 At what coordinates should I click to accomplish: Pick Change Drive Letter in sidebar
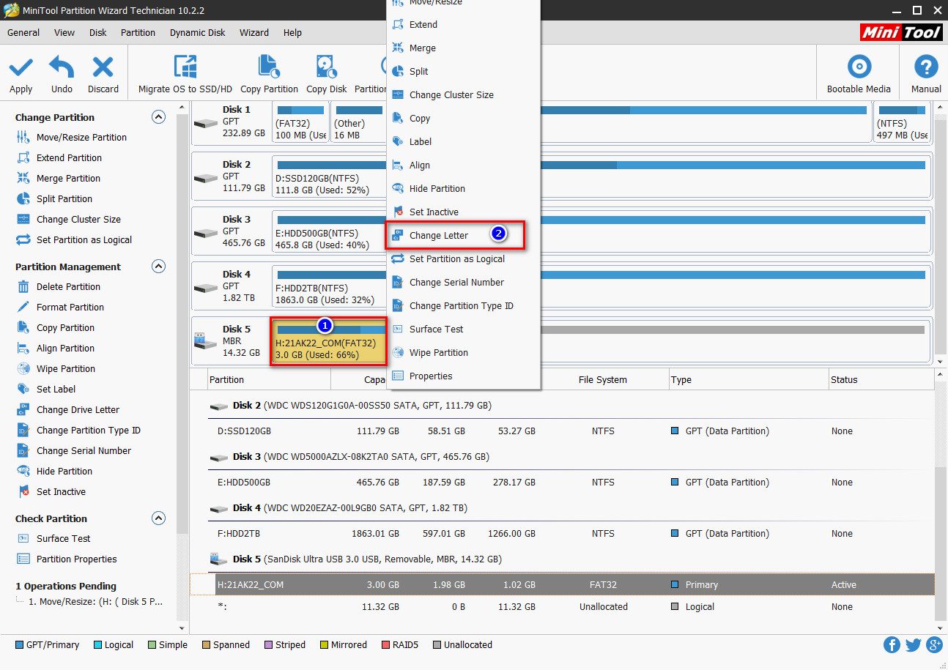click(78, 409)
